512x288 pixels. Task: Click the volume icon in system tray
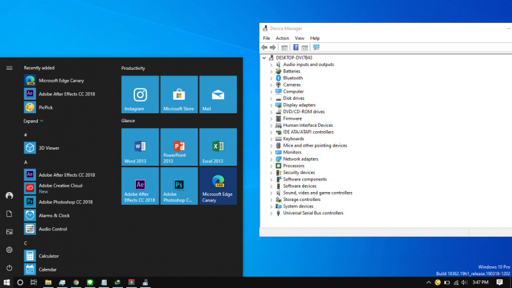click(464, 282)
